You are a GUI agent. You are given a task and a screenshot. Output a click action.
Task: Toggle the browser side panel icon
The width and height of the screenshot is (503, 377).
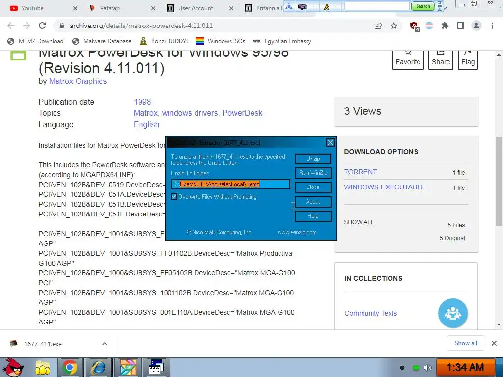(461, 26)
